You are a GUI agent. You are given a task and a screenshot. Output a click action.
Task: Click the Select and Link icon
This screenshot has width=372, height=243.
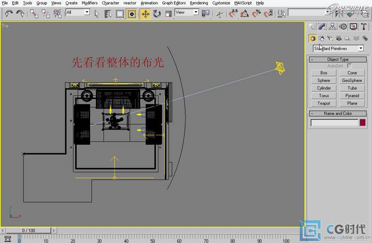(x=34, y=14)
